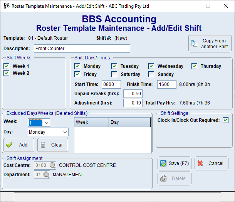Click the Description text field
Viewport: 235px width, 202px height.
click(x=82, y=49)
